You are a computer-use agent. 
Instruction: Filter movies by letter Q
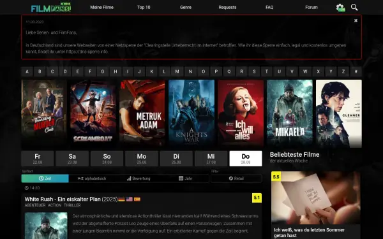pyautogui.click(x=229, y=71)
